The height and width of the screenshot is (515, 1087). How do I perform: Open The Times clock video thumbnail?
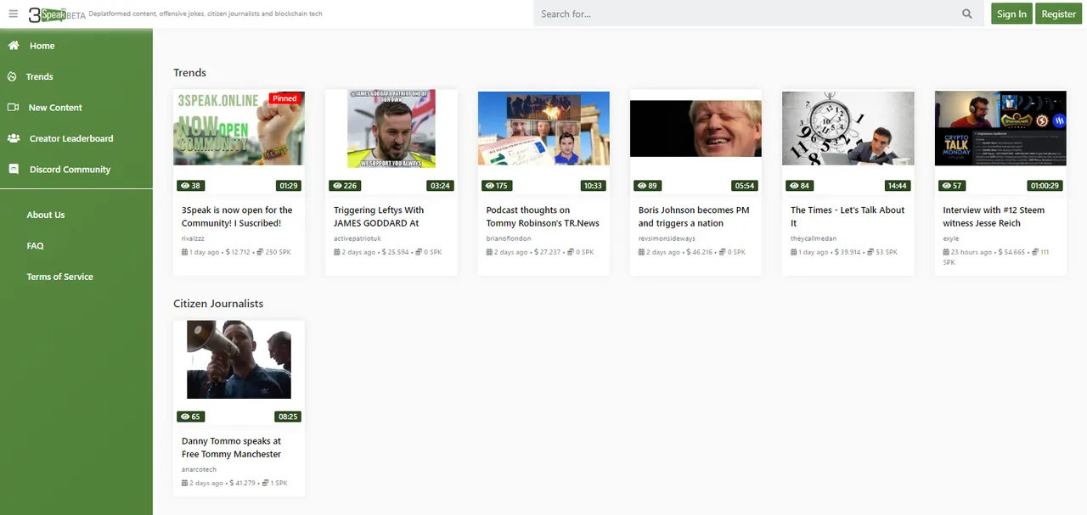[x=848, y=128]
